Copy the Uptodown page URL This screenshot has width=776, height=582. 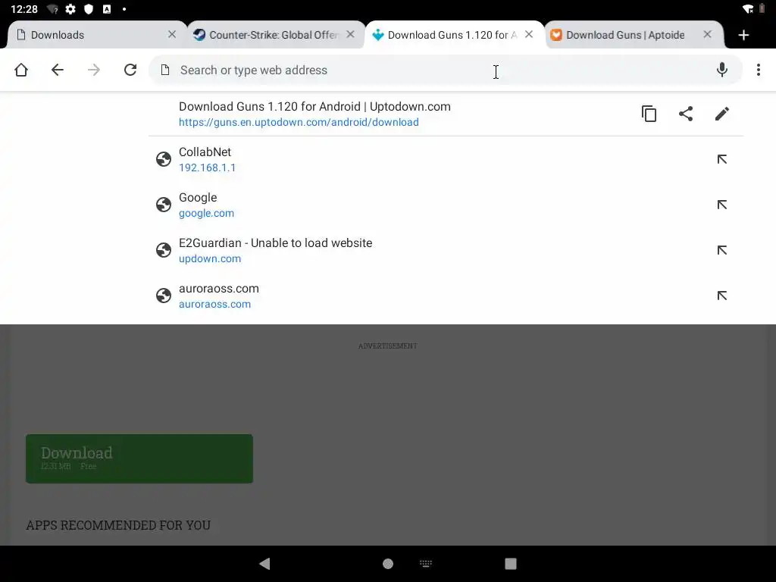[x=649, y=114]
